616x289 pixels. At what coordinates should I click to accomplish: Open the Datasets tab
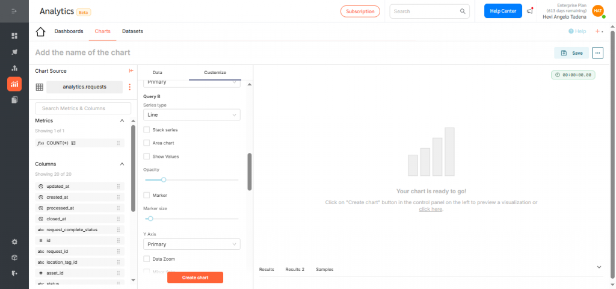[x=132, y=31]
